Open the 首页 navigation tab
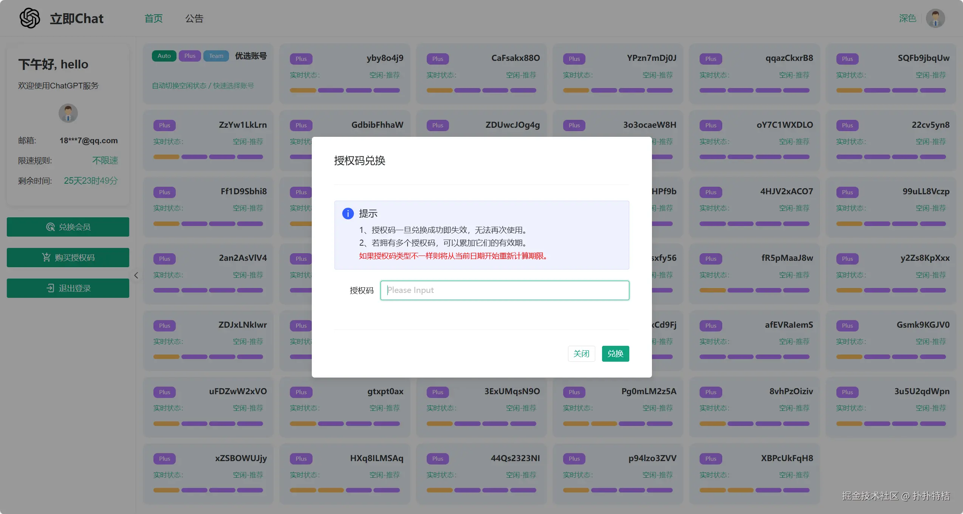The image size is (963, 514). pyautogui.click(x=153, y=18)
